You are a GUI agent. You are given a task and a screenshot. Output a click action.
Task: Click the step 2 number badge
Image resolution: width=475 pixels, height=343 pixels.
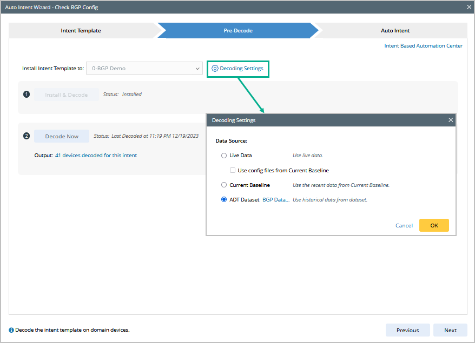tap(27, 136)
